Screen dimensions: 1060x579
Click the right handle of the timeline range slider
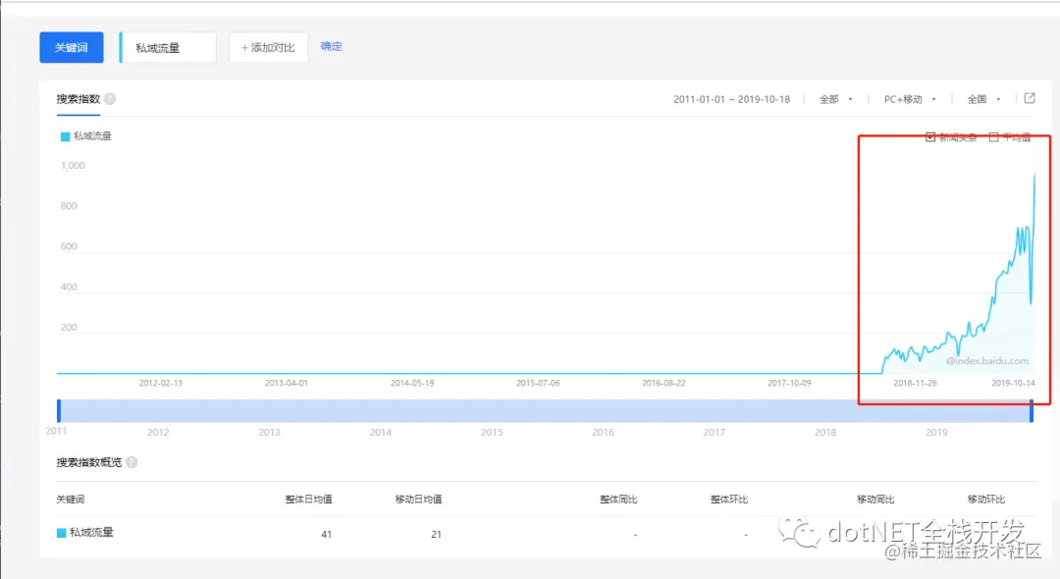[1032, 411]
